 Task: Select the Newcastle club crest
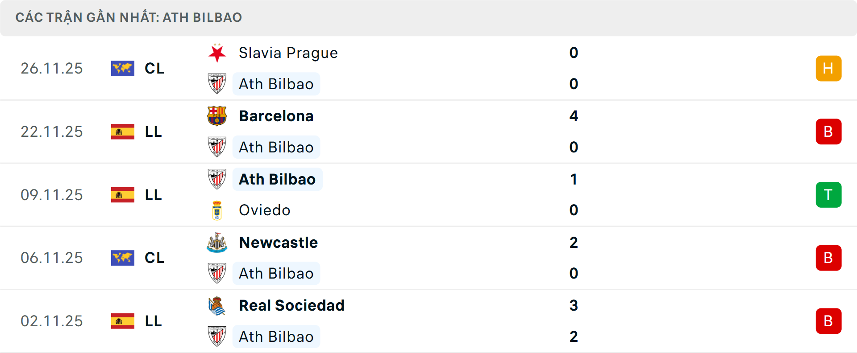coord(217,242)
